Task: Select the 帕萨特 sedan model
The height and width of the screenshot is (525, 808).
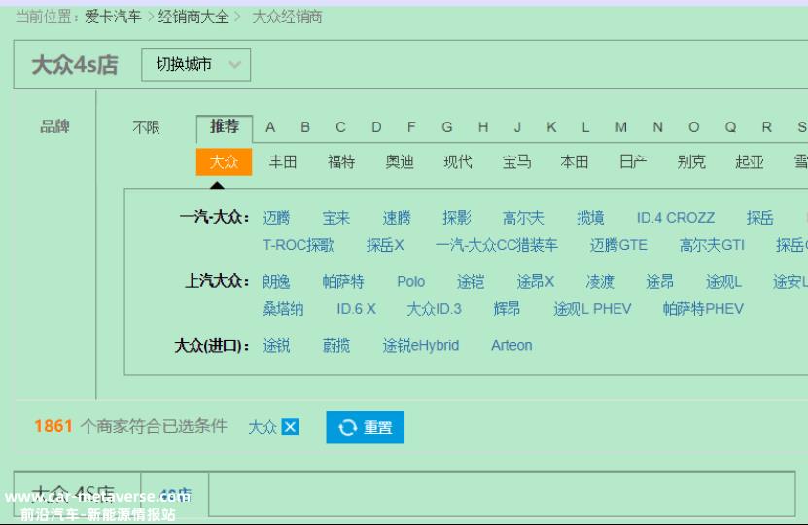Action: coord(343,281)
